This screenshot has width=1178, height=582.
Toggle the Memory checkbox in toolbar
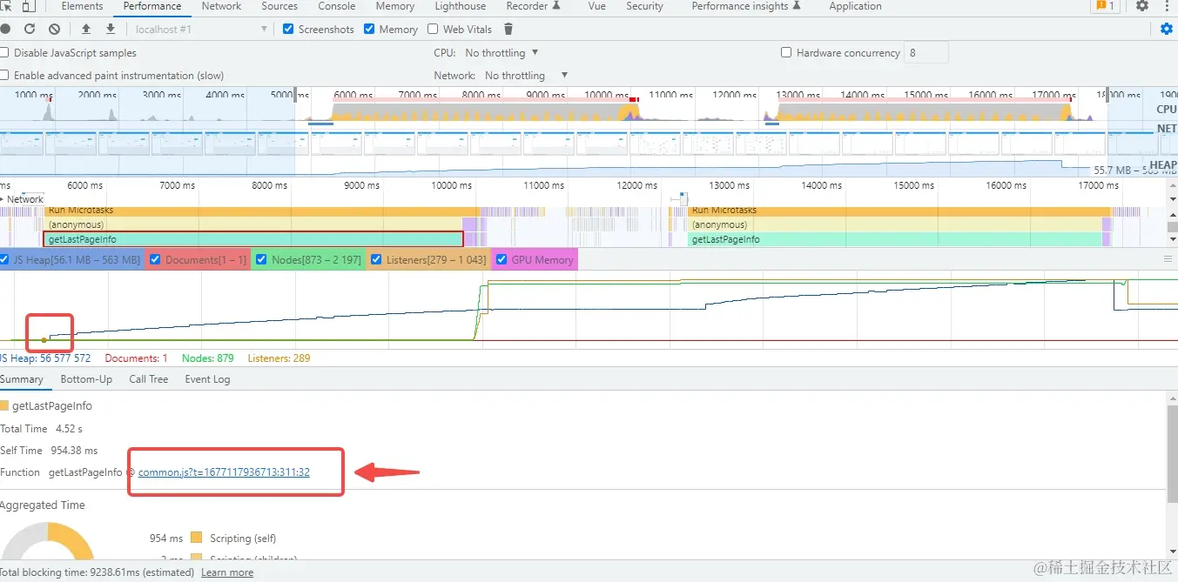(x=369, y=29)
